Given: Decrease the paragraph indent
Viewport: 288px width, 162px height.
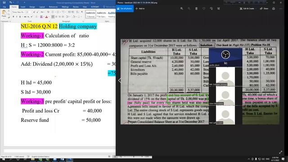Looking at the screenshot, I should tap(69, 12).
